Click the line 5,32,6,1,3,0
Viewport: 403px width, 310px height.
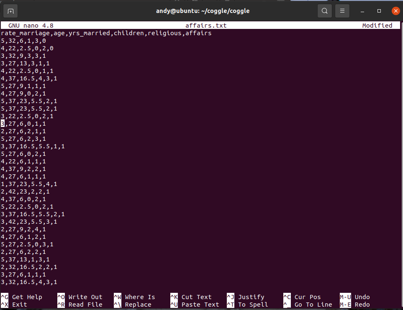click(x=23, y=41)
